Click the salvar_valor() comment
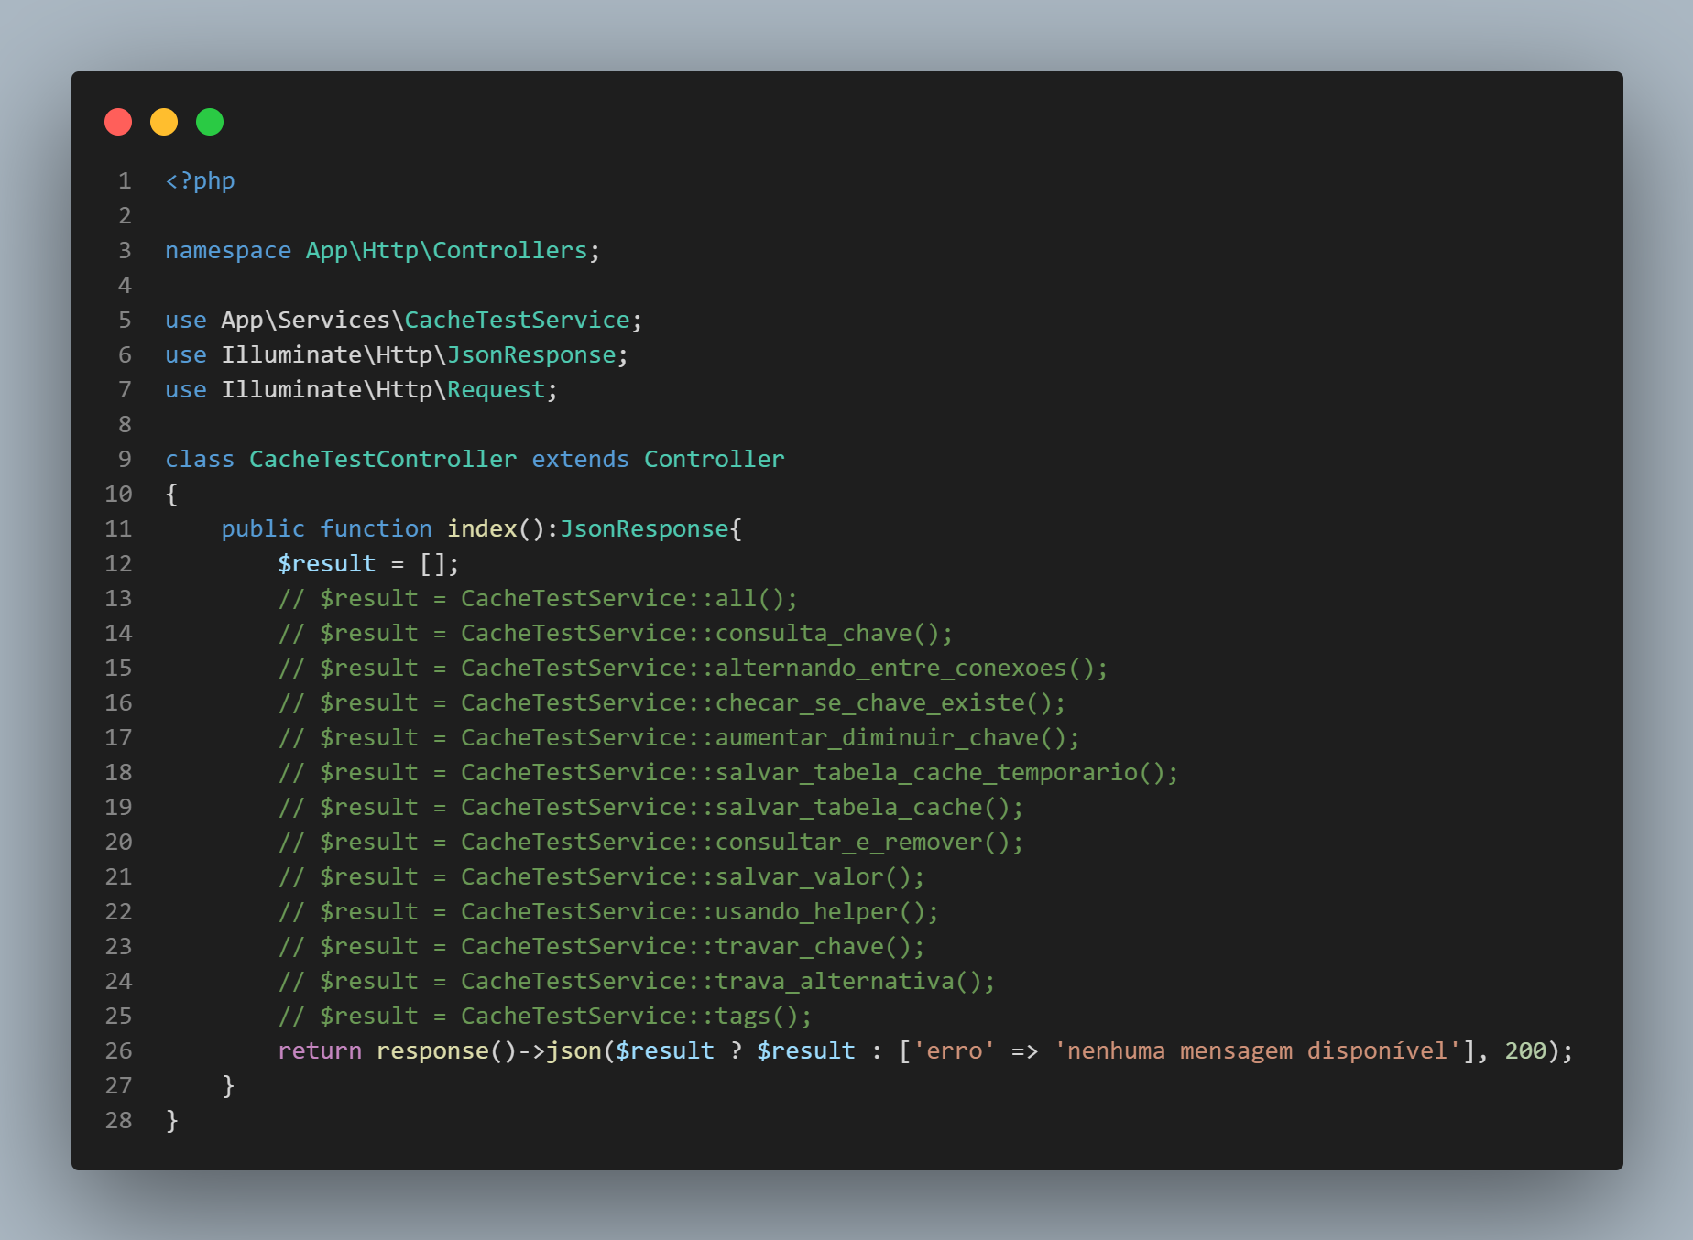The image size is (1693, 1240). pyautogui.click(x=601, y=877)
